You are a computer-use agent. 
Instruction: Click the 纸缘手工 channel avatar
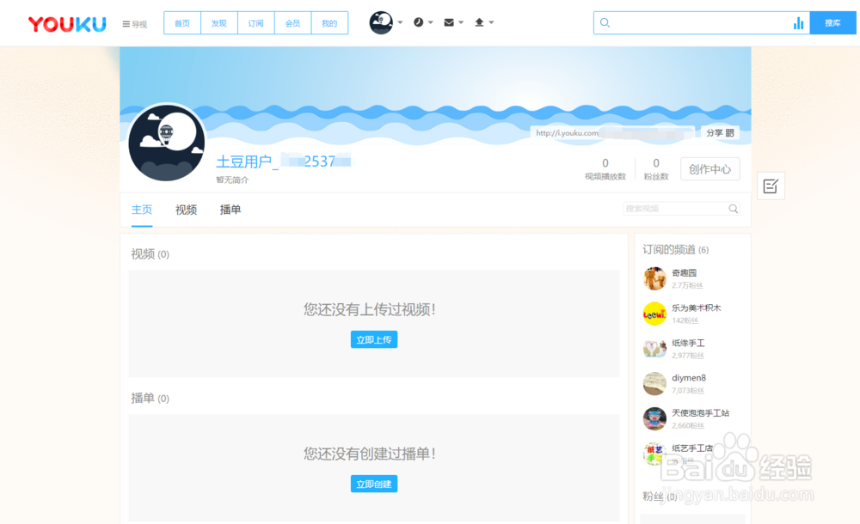pyautogui.click(x=654, y=349)
